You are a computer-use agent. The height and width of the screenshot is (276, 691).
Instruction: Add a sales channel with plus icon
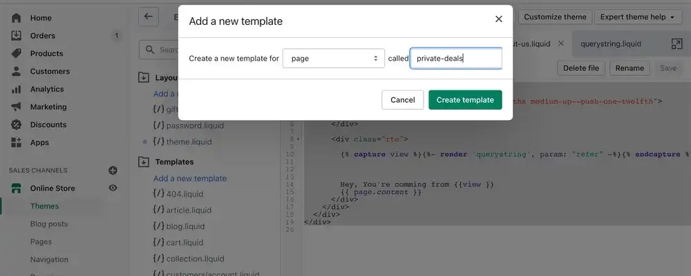pos(113,170)
